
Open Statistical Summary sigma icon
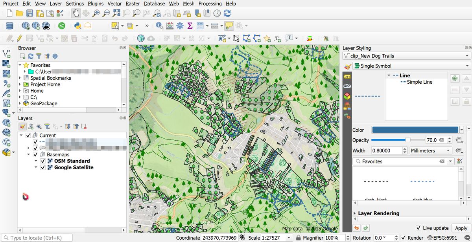[x=190, y=26]
